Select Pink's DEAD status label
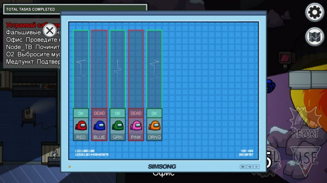 (x=136, y=113)
